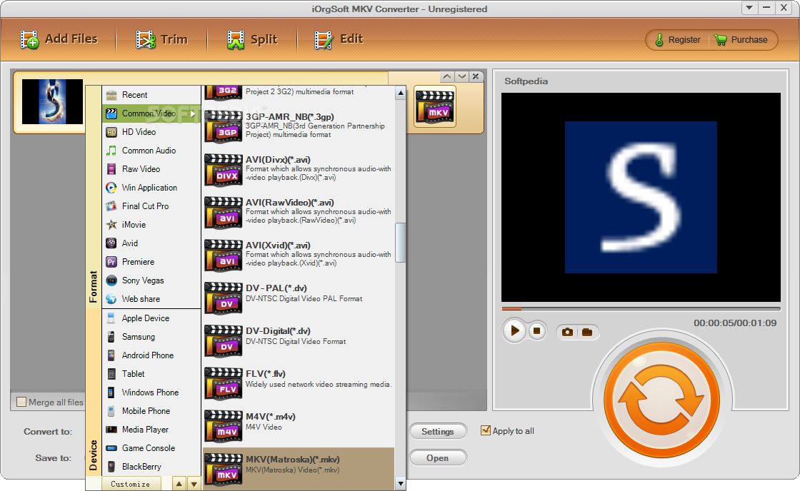Screen dimensions: 800x491
Task: Click the format list scroll down arrow
Action: 401,483
